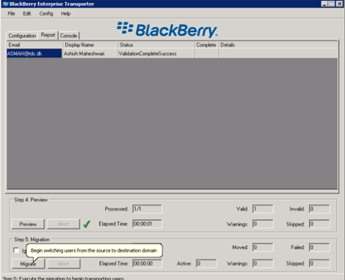This screenshot has height=280, width=345.
Task: Click the Skipped field in Step 5 Migration
Action: coord(319,263)
